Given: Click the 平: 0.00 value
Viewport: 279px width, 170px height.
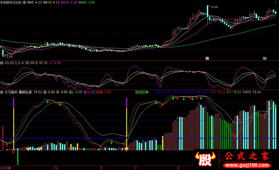Looking at the screenshot, I should (62, 92).
